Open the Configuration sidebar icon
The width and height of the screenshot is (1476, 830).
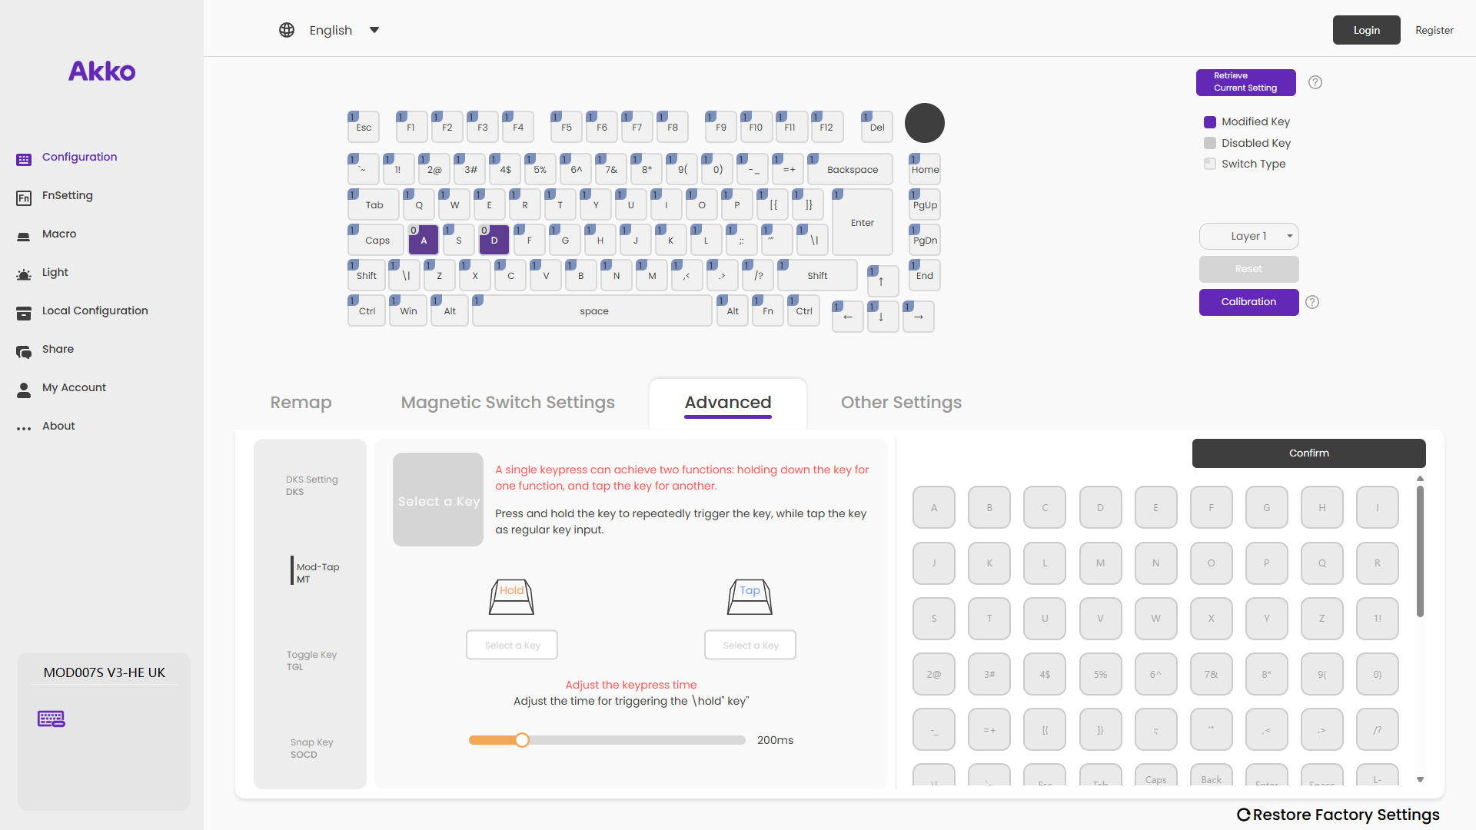pos(24,159)
